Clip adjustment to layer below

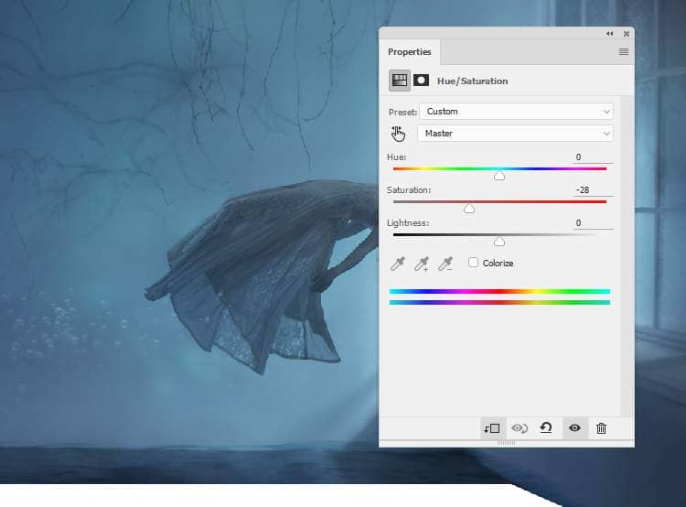(x=492, y=428)
